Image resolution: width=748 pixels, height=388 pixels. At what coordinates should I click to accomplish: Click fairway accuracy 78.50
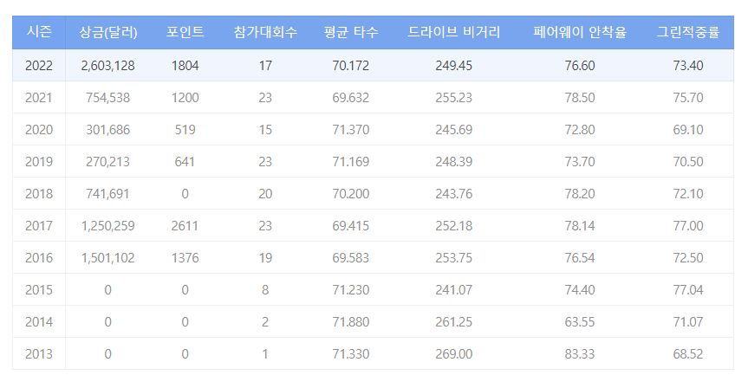coord(580,97)
